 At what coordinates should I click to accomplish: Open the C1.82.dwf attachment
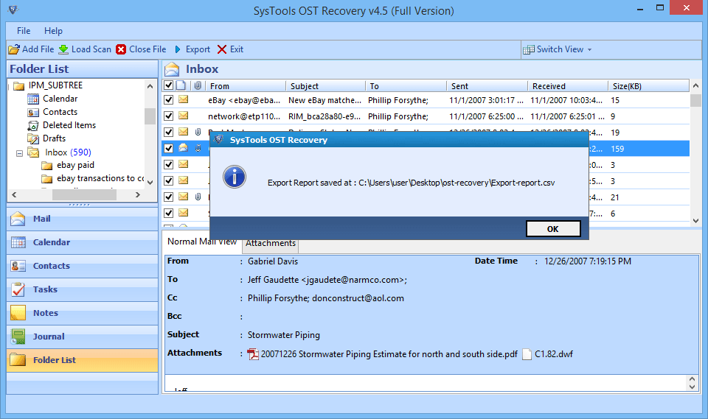pyautogui.click(x=548, y=354)
